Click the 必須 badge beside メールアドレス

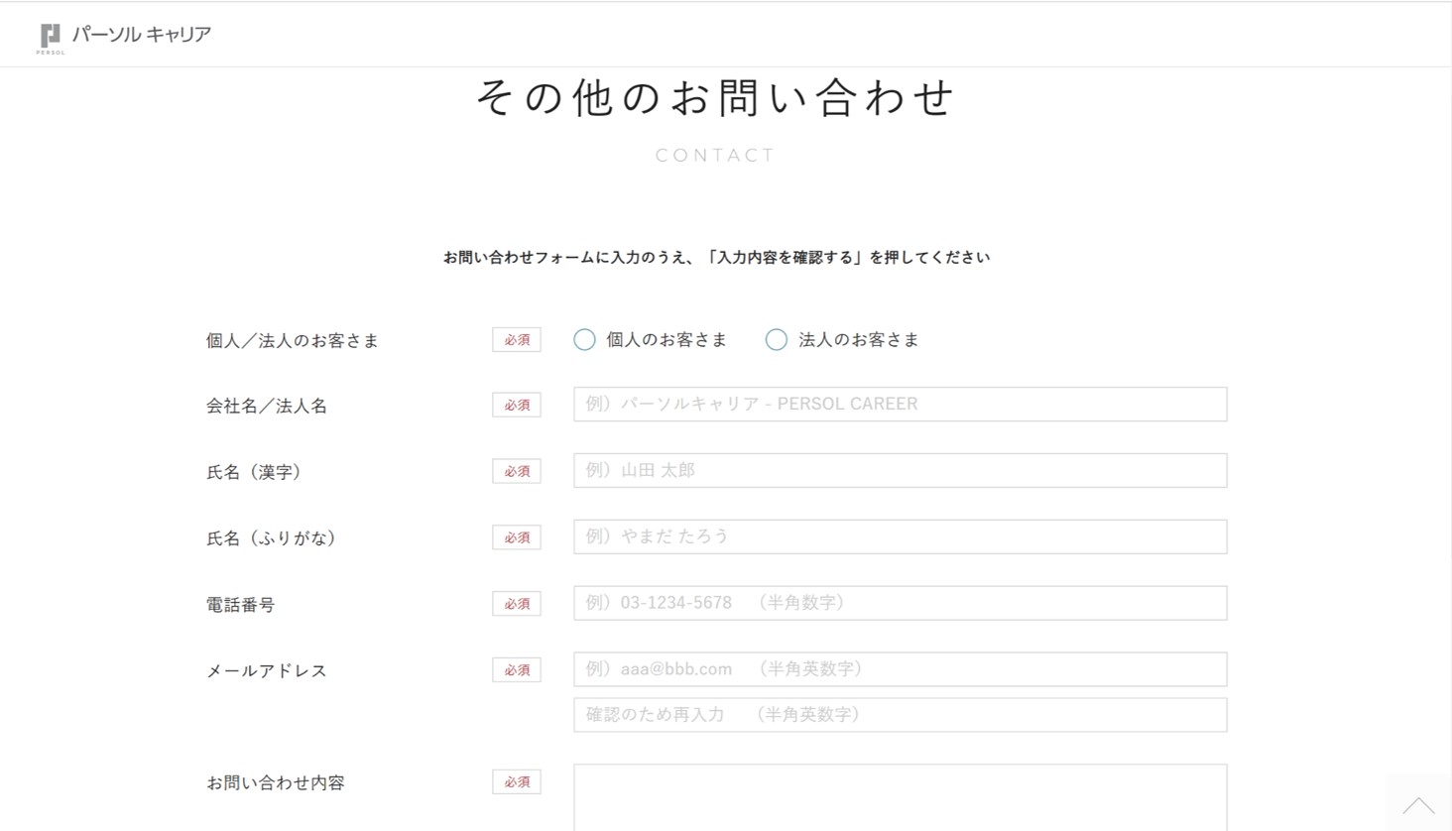click(x=517, y=669)
